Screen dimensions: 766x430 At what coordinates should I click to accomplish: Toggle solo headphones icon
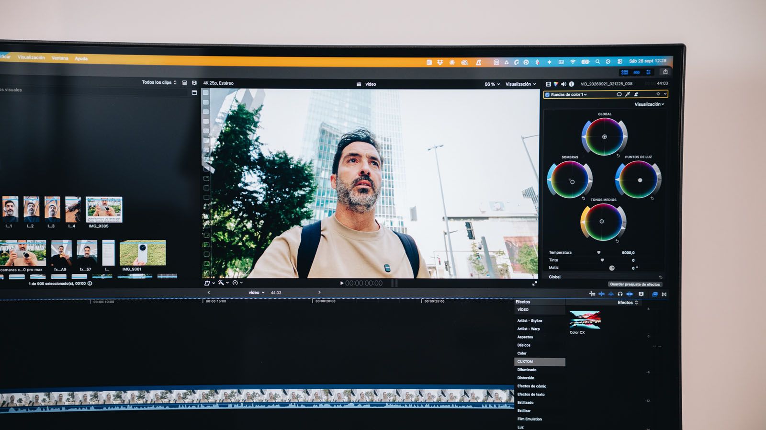click(x=620, y=294)
